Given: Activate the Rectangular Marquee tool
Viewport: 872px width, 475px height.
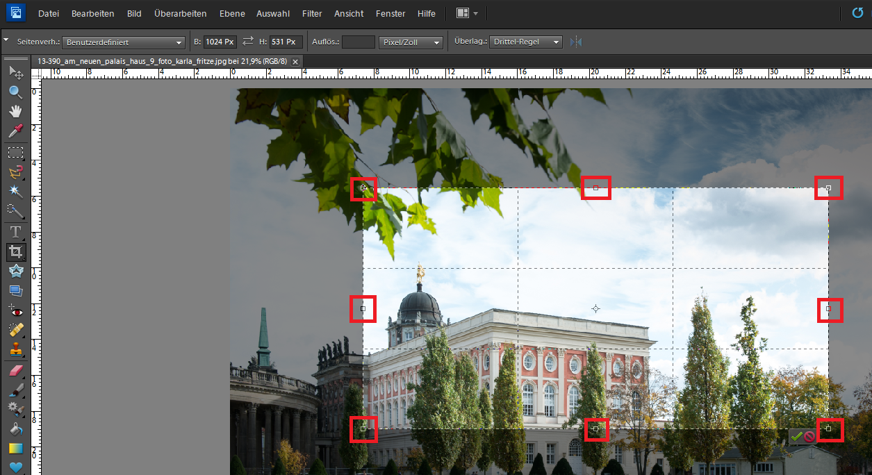Looking at the screenshot, I should pos(15,152).
